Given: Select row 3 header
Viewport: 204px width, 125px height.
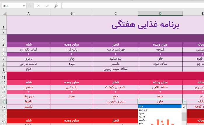Looking at the screenshot, I should (3, 38).
